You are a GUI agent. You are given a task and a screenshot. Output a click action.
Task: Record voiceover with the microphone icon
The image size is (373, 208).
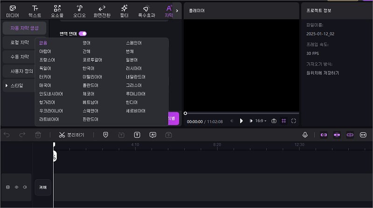tap(305, 135)
